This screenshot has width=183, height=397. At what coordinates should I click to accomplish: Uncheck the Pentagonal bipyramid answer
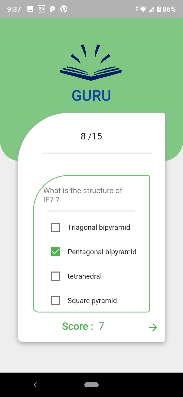55,251
